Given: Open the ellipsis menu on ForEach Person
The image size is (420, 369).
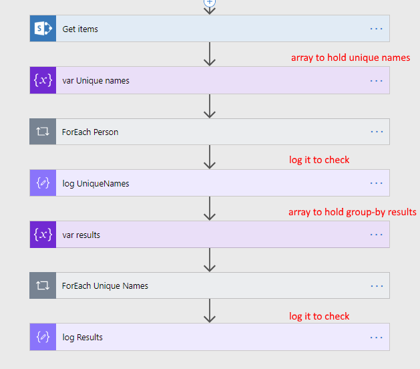Looking at the screenshot, I should point(377,132).
